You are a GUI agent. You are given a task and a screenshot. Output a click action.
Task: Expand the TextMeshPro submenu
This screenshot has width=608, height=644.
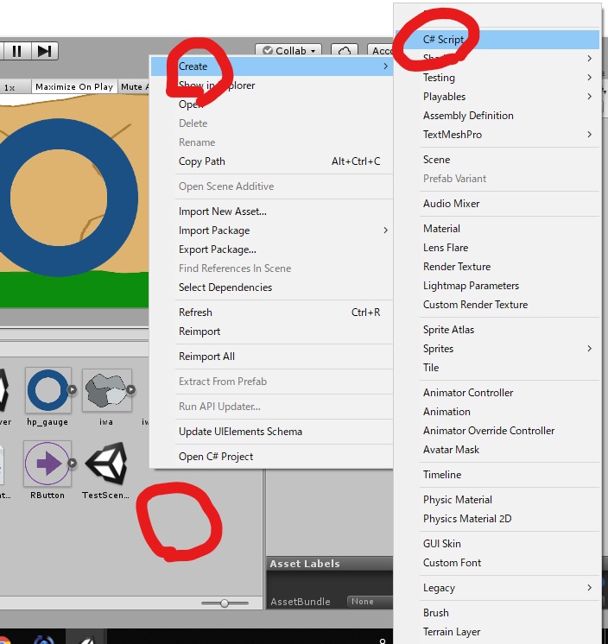tap(497, 135)
